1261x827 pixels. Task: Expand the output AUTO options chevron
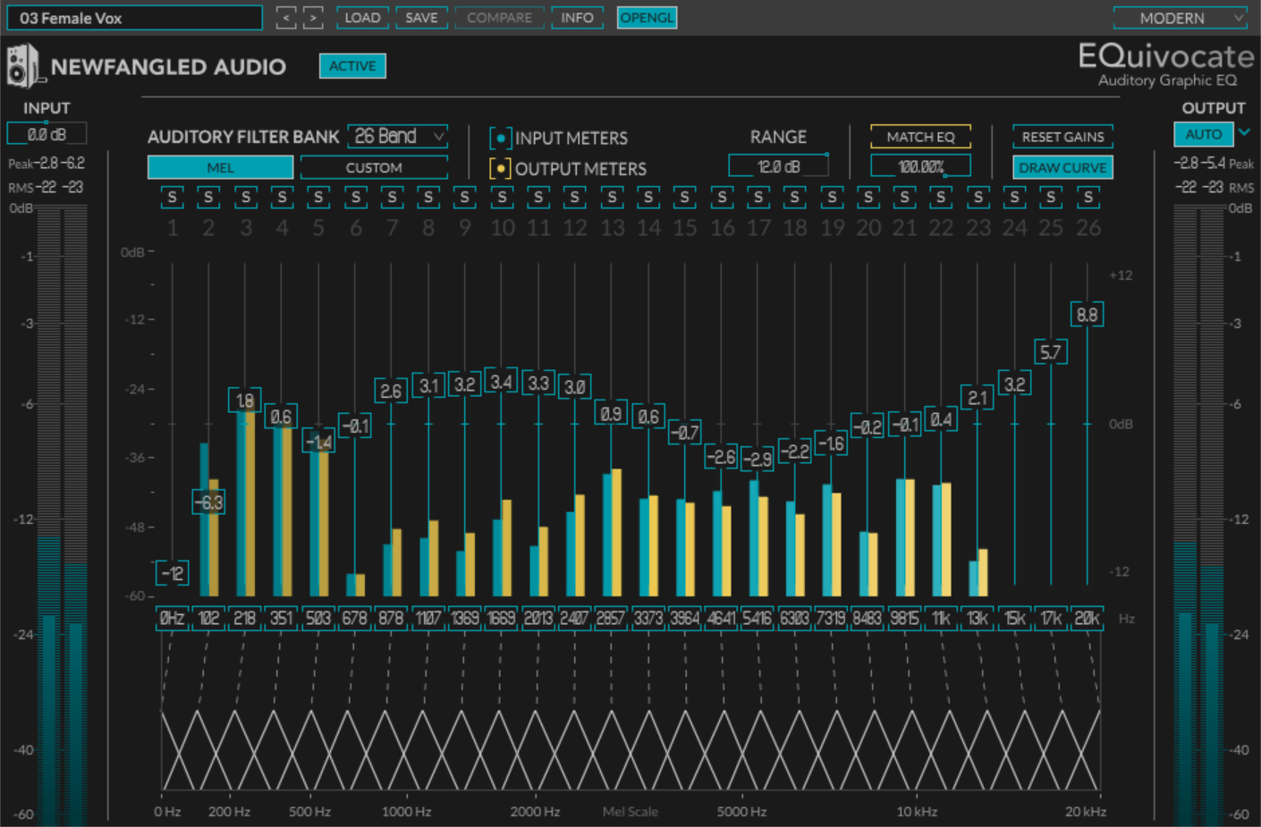1244,132
